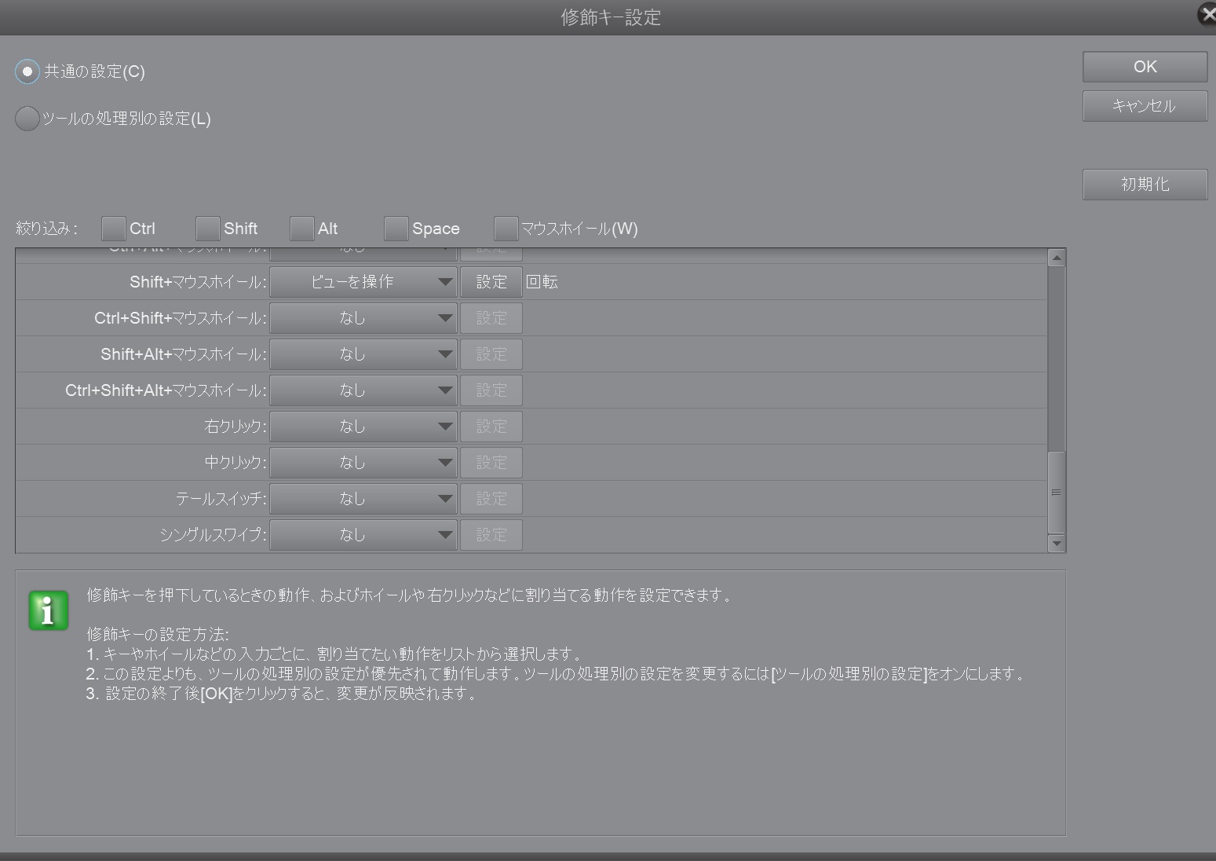Viewport: 1216px width, 861px height.
Task: Enable the Alt filter checkbox
Action: pyautogui.click(x=302, y=229)
